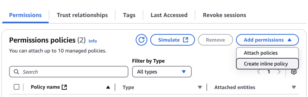Collapse the Add permissions dropdown arrow
The width and height of the screenshot is (308, 97).
tap(290, 40)
